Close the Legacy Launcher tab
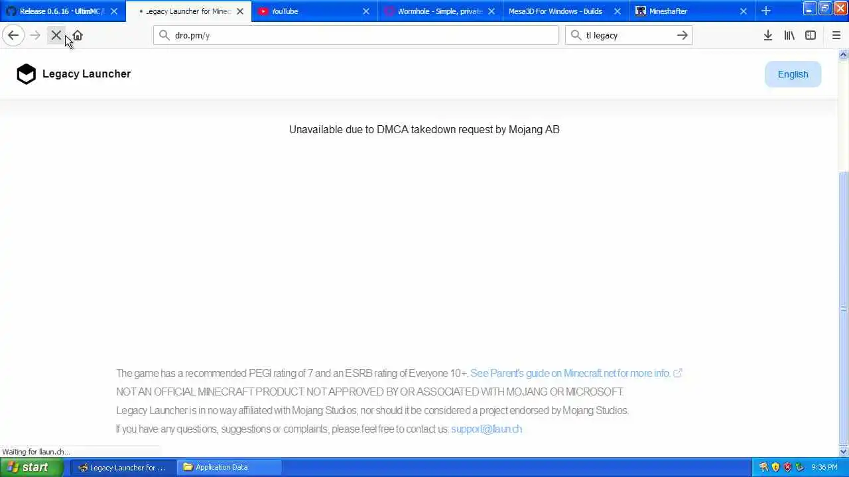 pyautogui.click(x=240, y=11)
